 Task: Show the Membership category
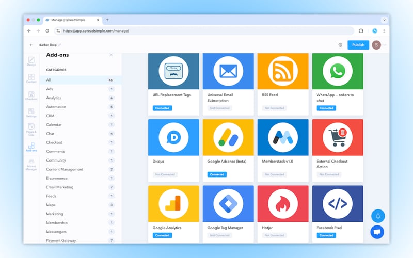click(81, 223)
